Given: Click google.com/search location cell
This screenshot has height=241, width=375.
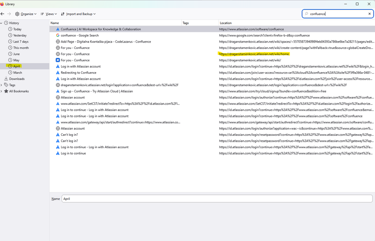Looking at the screenshot, I should (x=264, y=35).
